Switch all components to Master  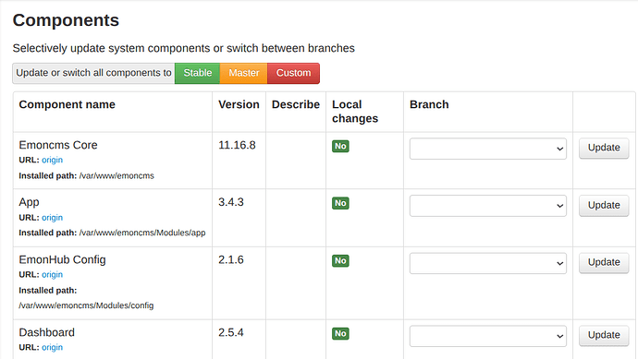244,73
